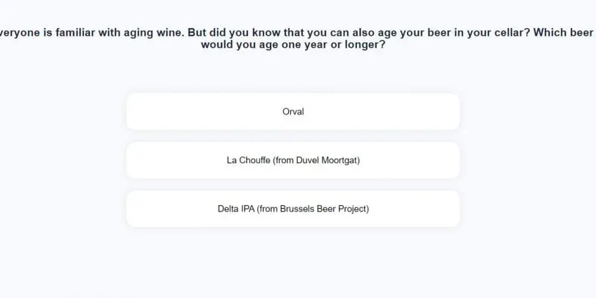Select the Orval answer option
Image resolution: width=596 pixels, height=298 pixels.
(x=293, y=111)
